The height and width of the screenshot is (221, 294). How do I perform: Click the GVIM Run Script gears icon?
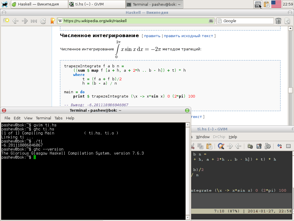point(268,146)
